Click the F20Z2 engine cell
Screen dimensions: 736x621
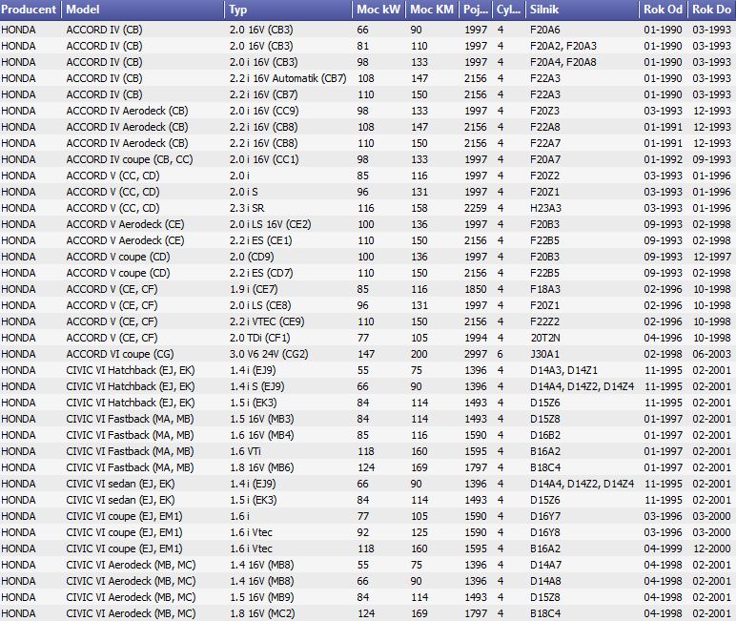click(x=545, y=176)
